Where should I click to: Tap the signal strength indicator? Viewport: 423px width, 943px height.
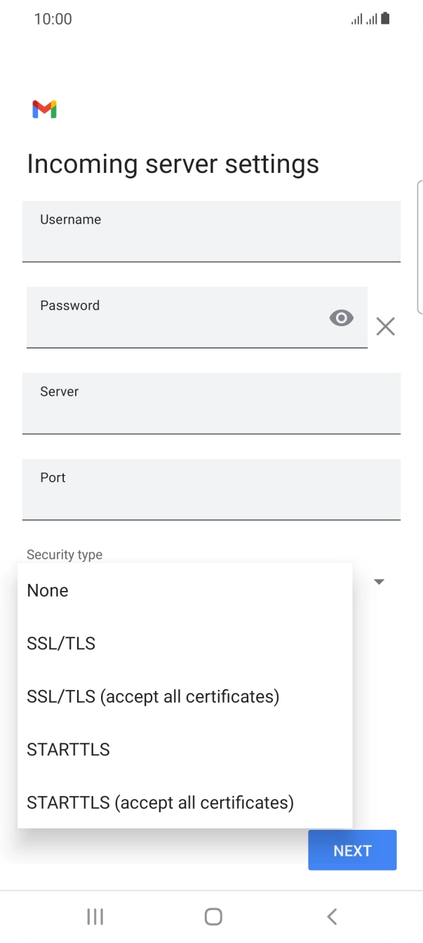(x=364, y=19)
